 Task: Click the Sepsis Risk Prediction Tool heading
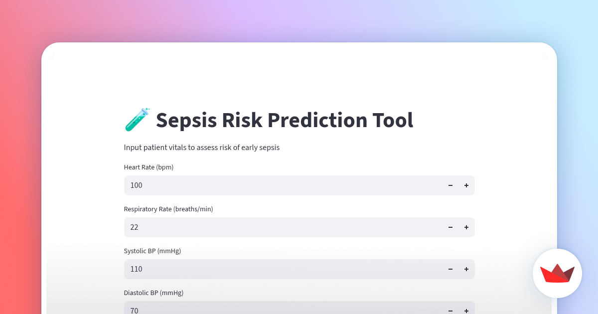point(284,120)
